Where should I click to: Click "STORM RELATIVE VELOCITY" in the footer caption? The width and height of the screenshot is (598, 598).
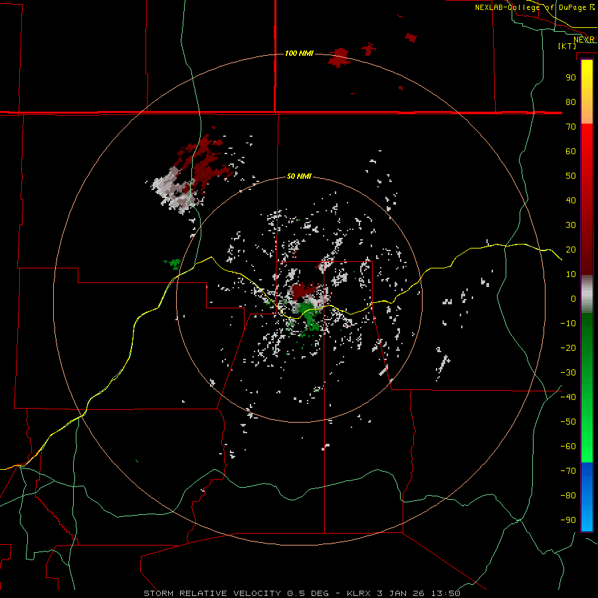click(x=213, y=593)
